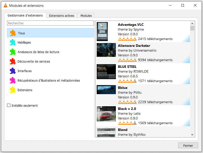Choose the blue Interfaces puzzle icon
Screen dimensions: 203x153
point(13,71)
